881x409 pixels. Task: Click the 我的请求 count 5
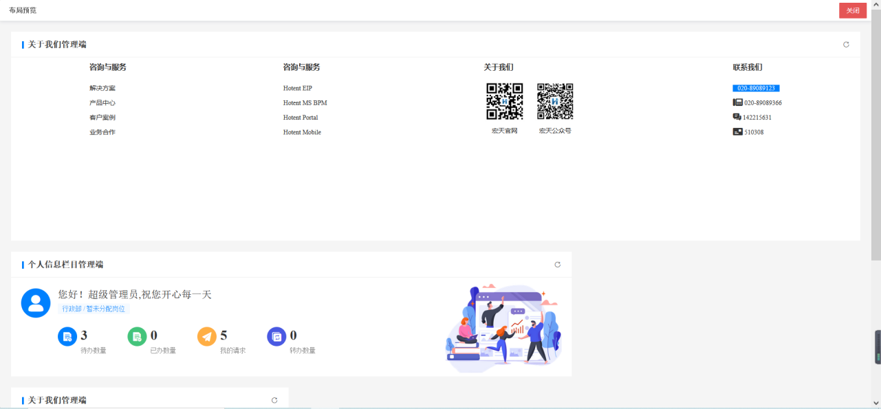coord(224,335)
